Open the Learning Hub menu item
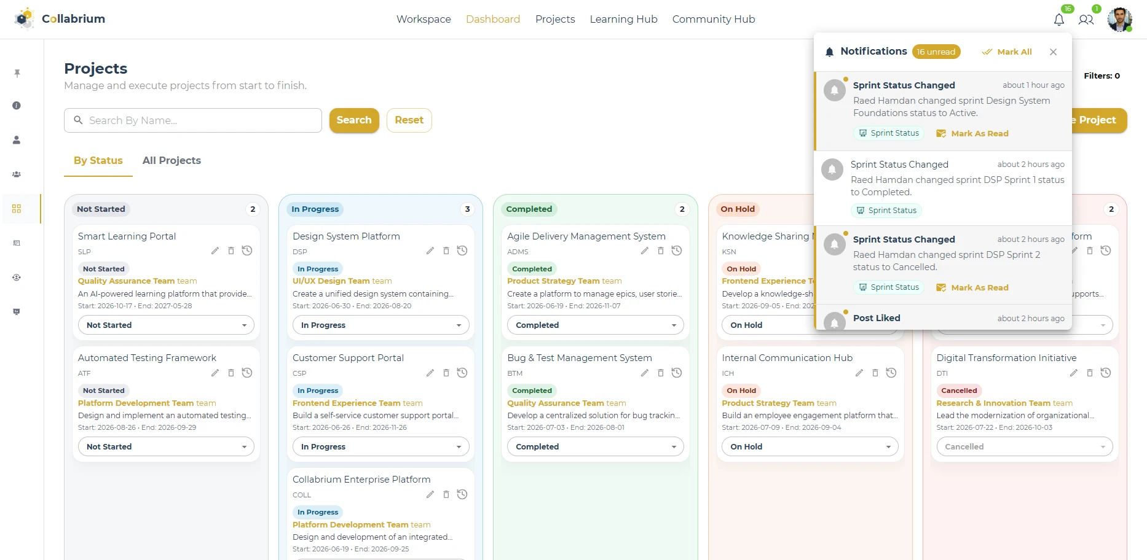Image resolution: width=1147 pixels, height=560 pixels. 623,19
